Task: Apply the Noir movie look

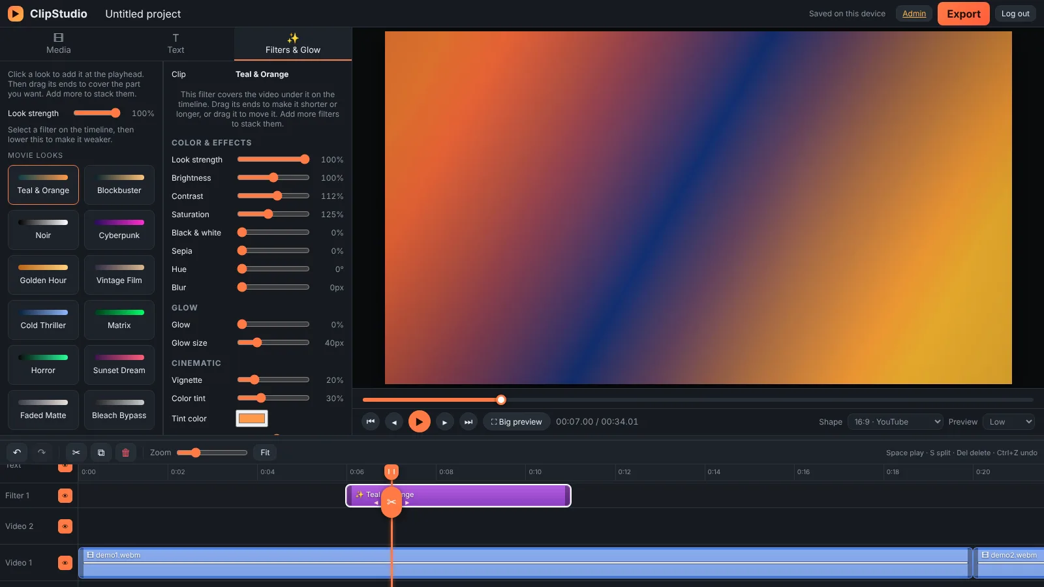Action: 43,230
